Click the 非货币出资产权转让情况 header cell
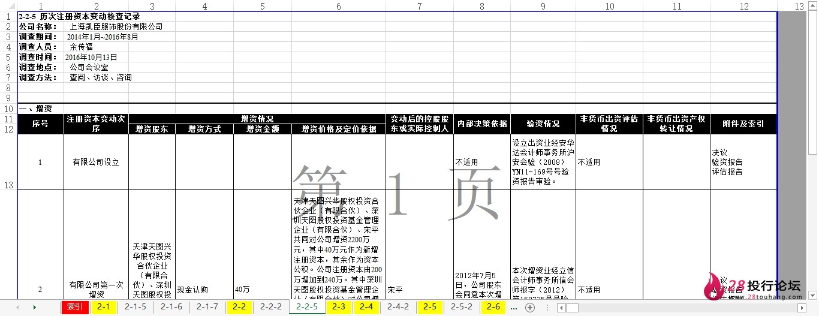819x316 pixels. coord(676,124)
